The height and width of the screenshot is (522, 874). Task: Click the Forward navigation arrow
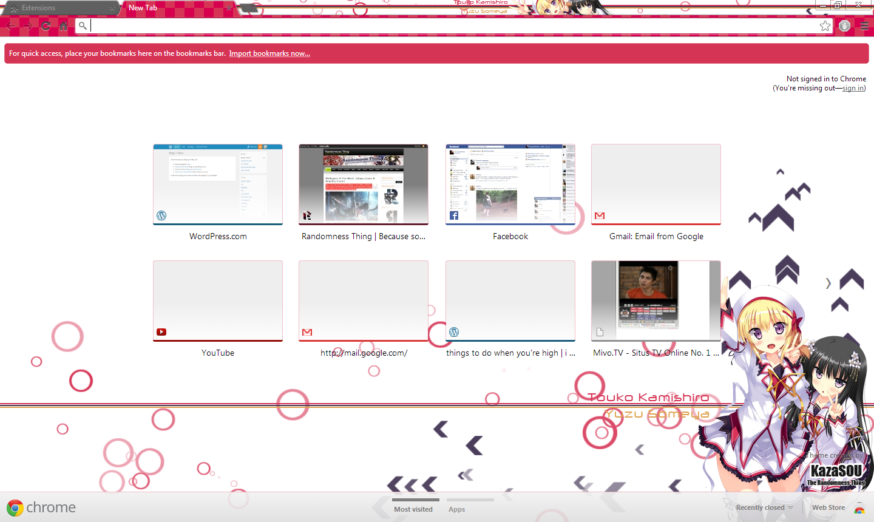[28, 25]
